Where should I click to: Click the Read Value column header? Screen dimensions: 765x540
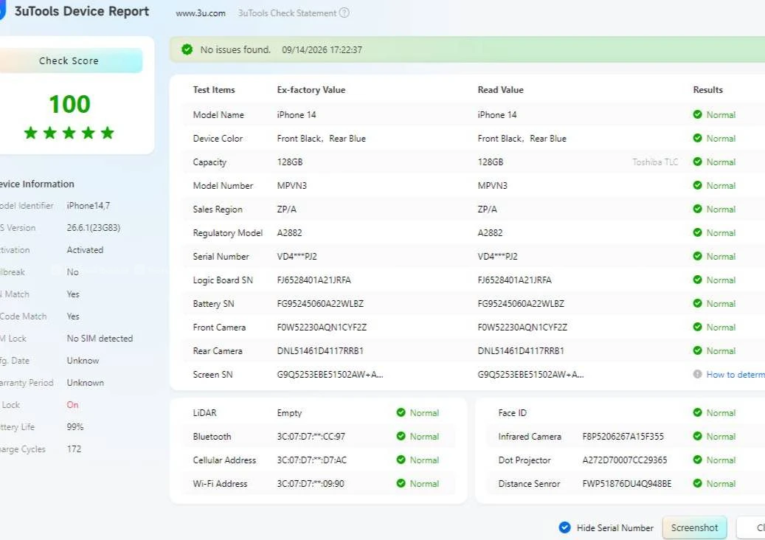[x=501, y=90]
